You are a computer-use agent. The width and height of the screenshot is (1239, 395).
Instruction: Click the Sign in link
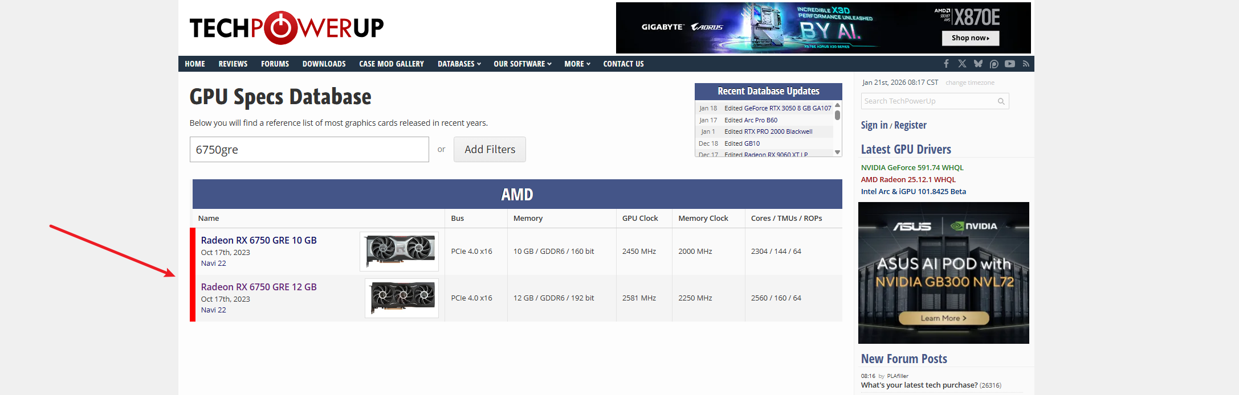pos(874,125)
